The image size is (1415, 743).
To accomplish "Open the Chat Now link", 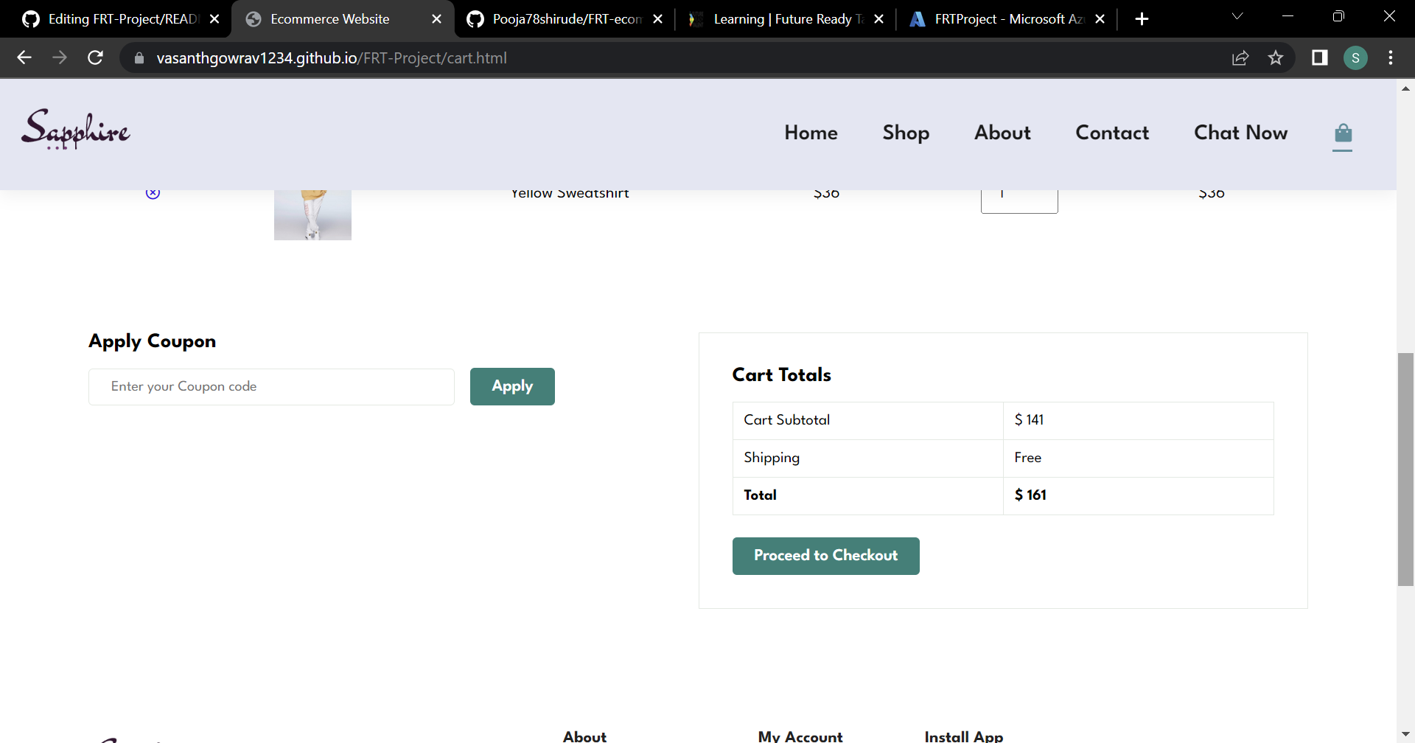I will pos(1240,133).
